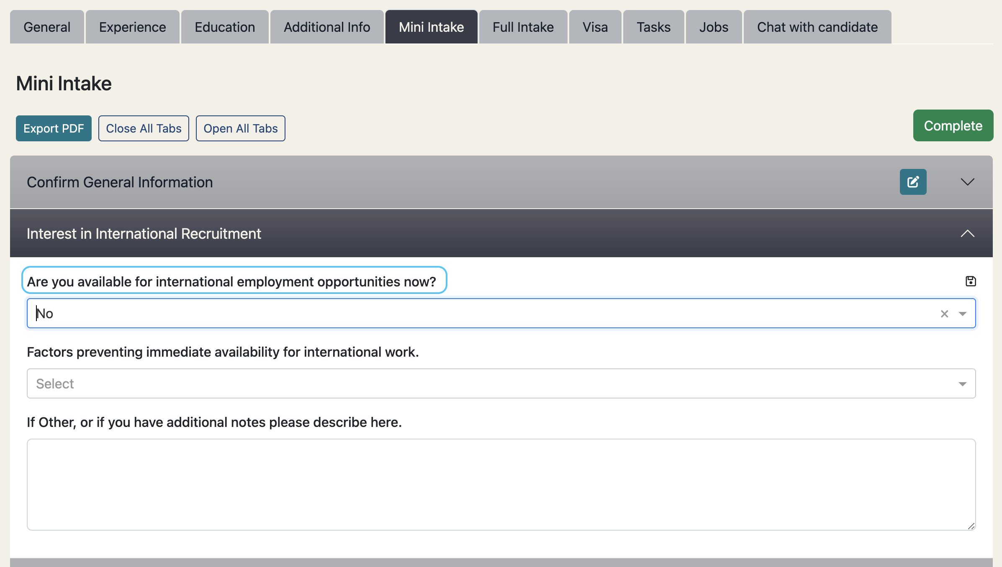Collapse the Interest in International Recruitment section

tap(967, 233)
